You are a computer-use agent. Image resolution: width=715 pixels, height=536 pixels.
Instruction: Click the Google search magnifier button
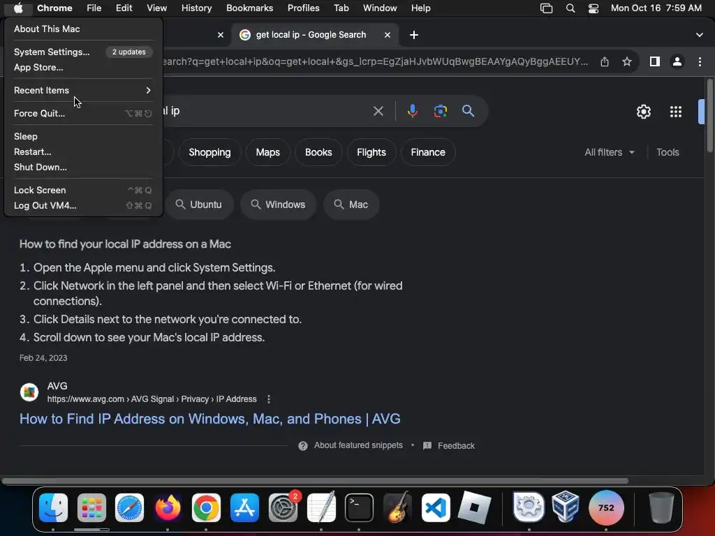click(x=468, y=111)
